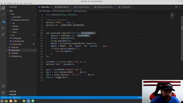Expand the Outline section

click(22, 92)
